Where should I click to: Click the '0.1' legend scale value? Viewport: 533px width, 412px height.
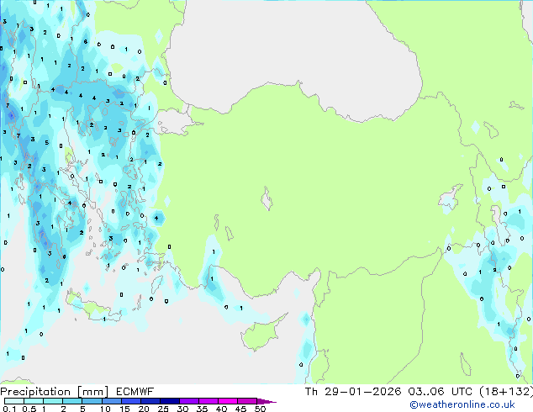click(9, 409)
